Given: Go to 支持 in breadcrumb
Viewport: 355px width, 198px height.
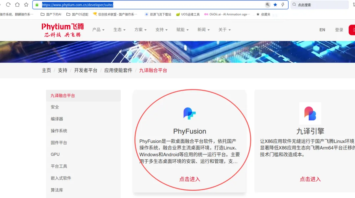Looking at the screenshot, I should (62, 70).
